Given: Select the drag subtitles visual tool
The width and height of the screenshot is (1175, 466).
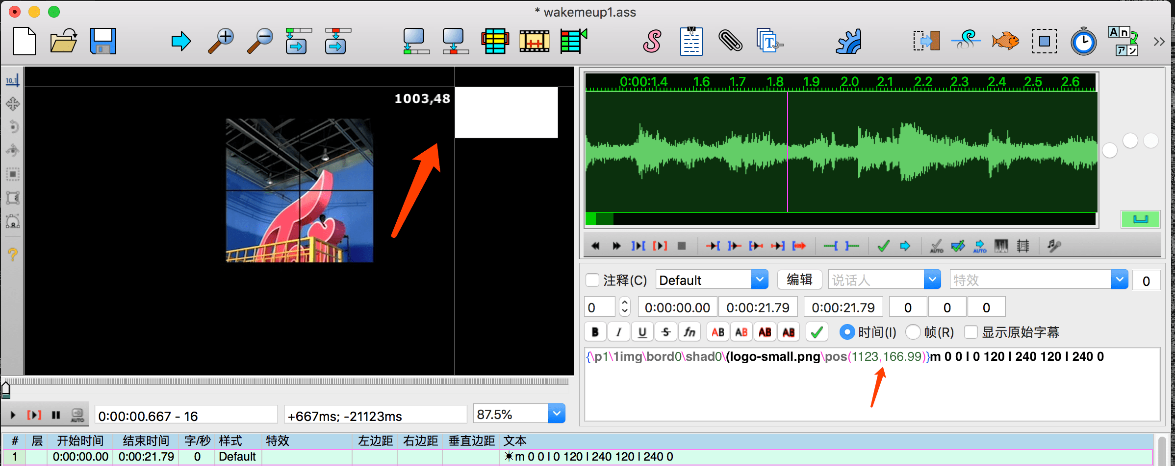Looking at the screenshot, I should point(13,104).
